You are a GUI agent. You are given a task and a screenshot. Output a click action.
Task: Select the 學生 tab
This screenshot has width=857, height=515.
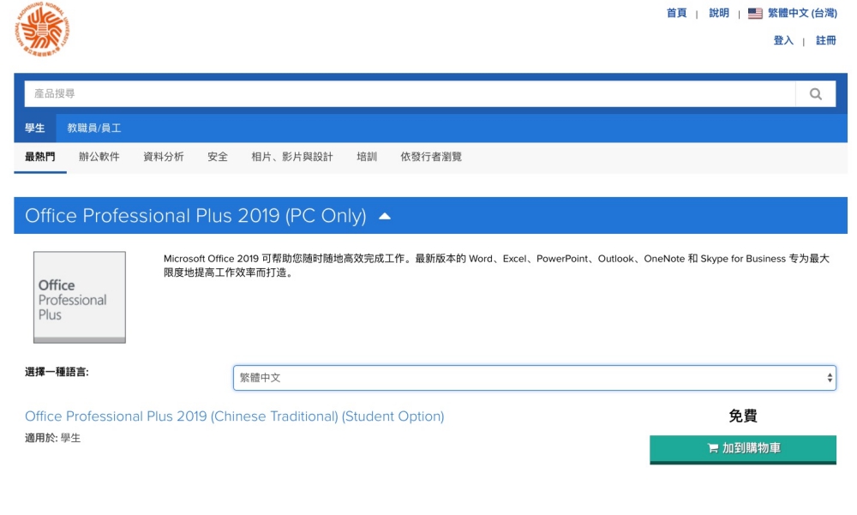[x=35, y=128]
